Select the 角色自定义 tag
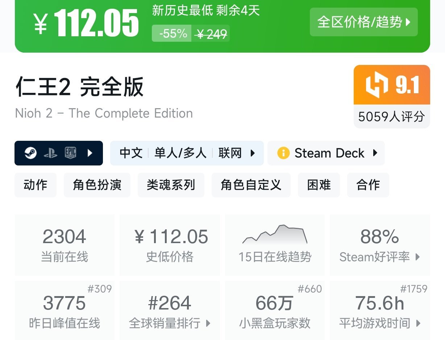 [x=251, y=185]
